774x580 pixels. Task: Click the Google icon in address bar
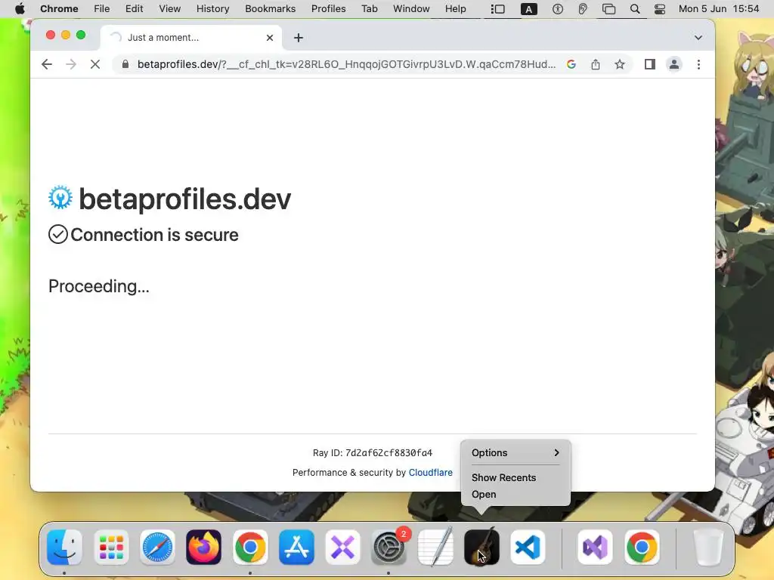[x=571, y=64]
